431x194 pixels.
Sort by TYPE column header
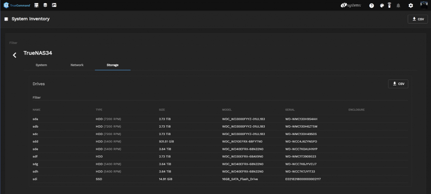click(99, 110)
